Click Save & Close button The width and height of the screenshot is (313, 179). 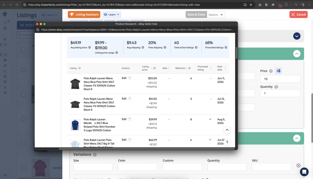(196, 14)
